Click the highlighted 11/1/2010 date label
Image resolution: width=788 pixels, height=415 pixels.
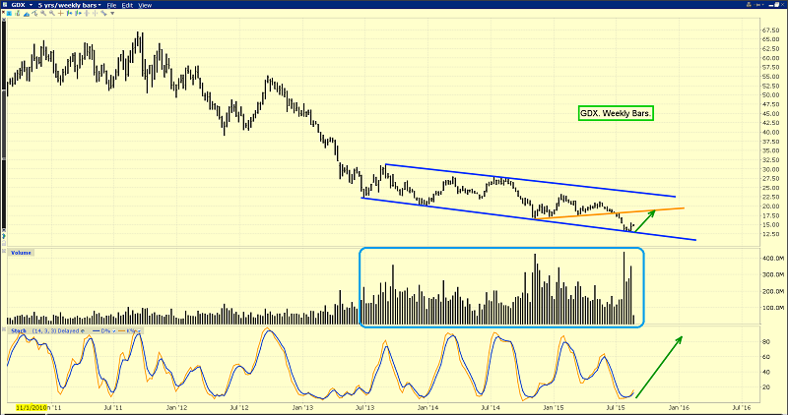tap(31, 407)
